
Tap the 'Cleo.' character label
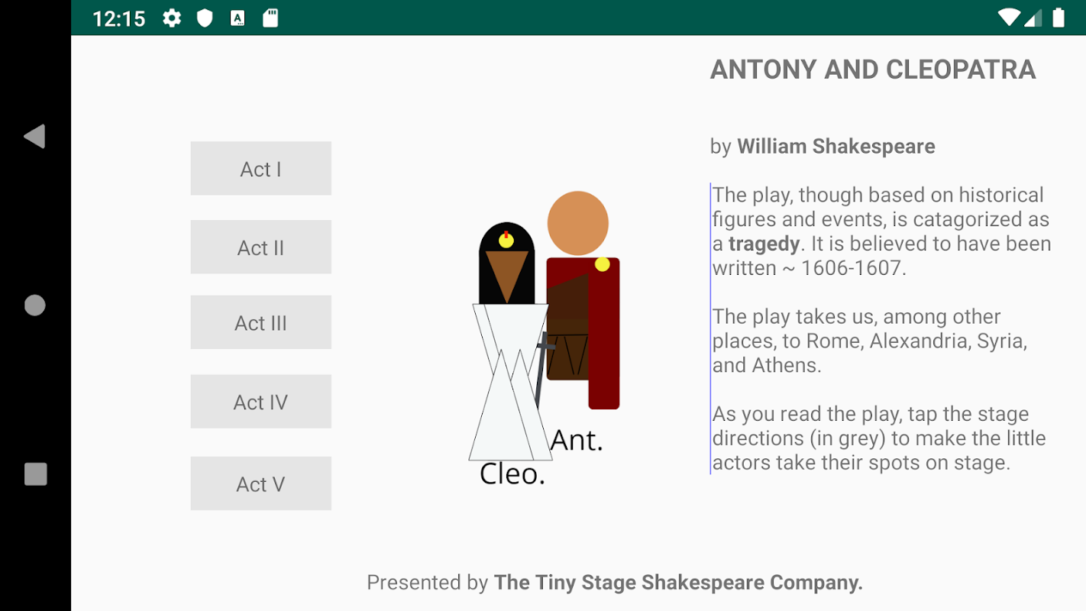(512, 474)
